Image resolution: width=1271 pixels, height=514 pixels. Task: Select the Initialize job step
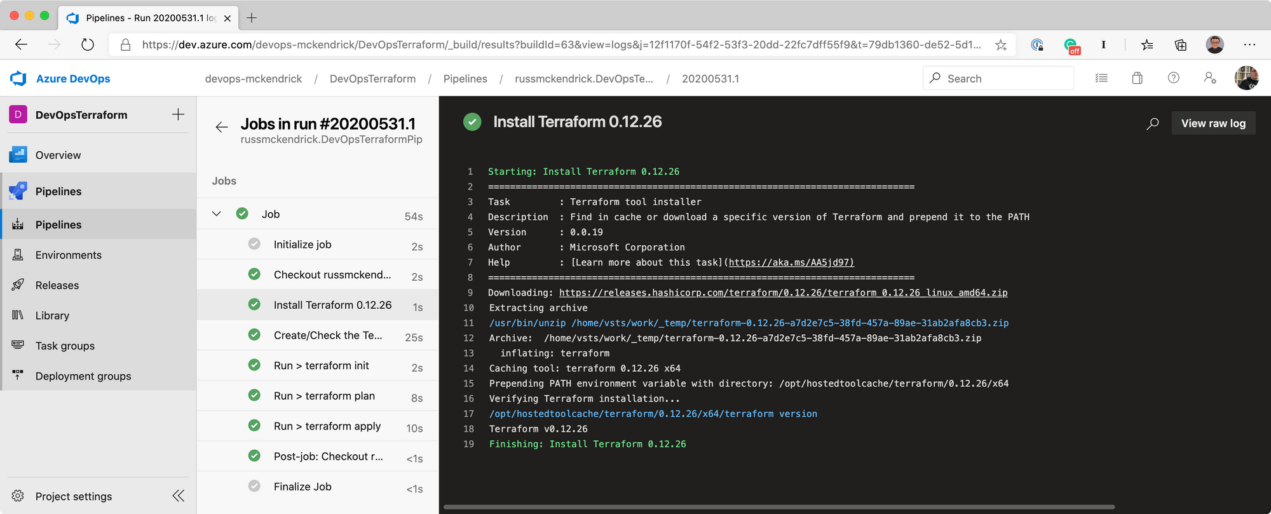pyautogui.click(x=318, y=245)
